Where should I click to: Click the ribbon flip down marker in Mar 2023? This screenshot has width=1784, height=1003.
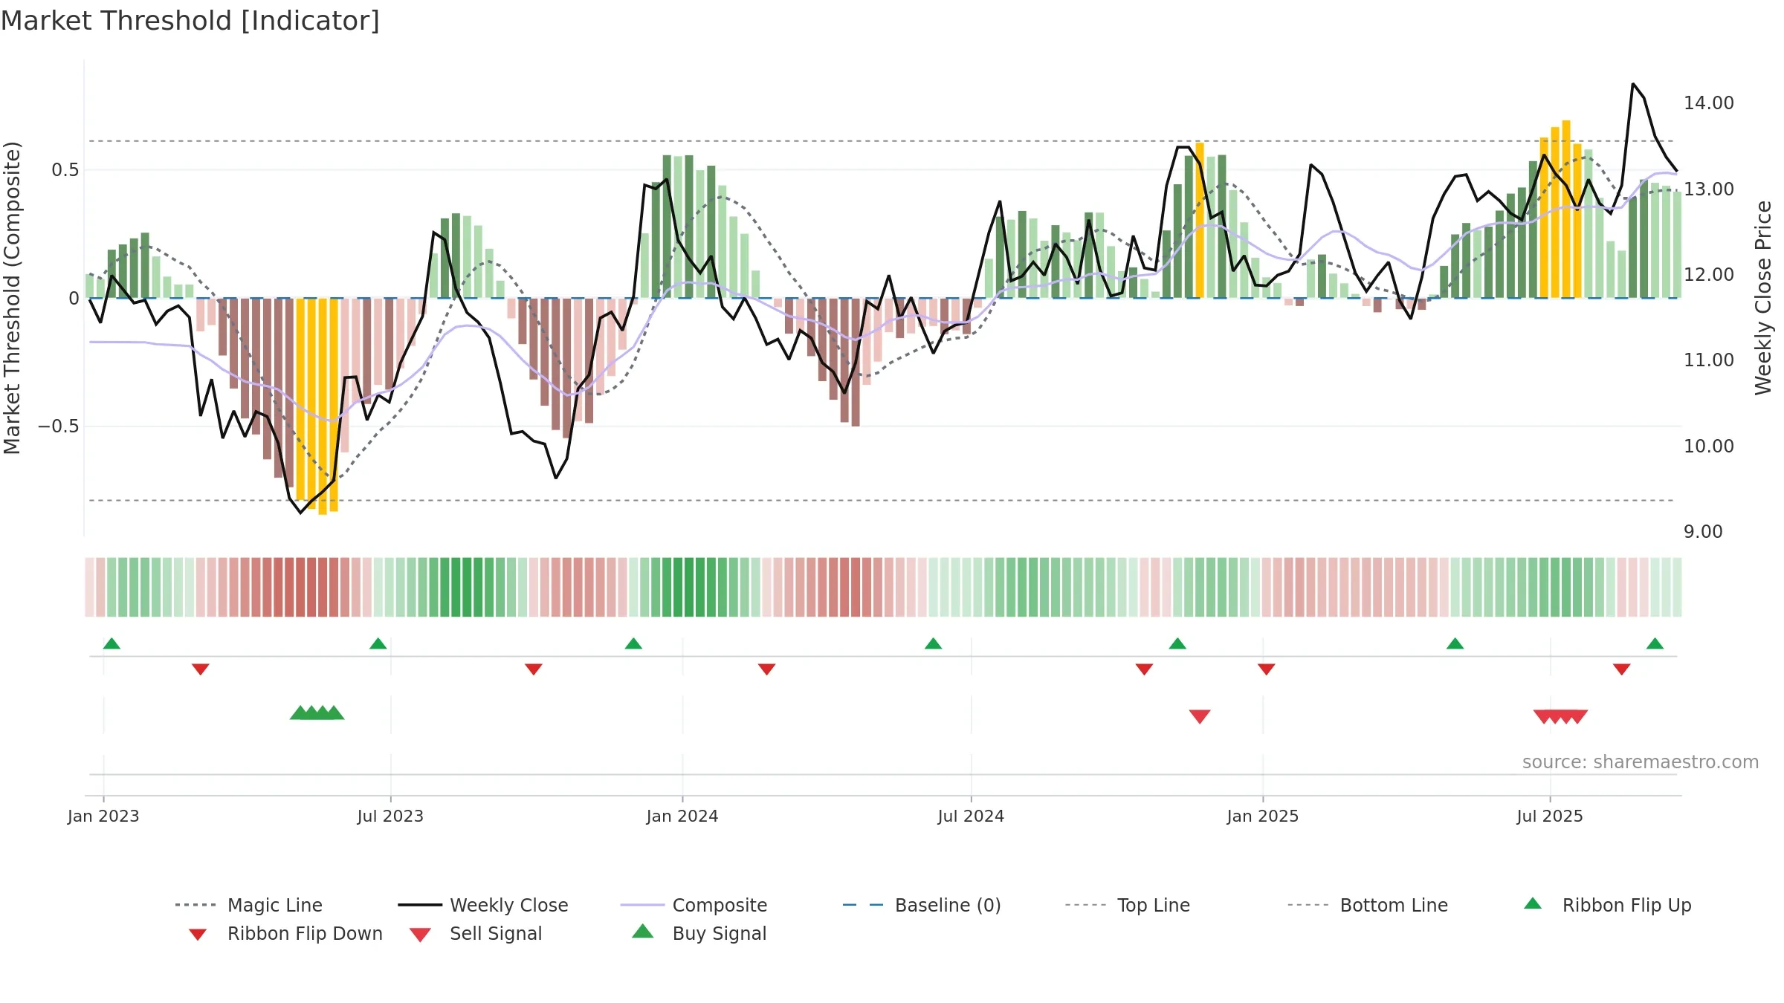[x=200, y=669]
